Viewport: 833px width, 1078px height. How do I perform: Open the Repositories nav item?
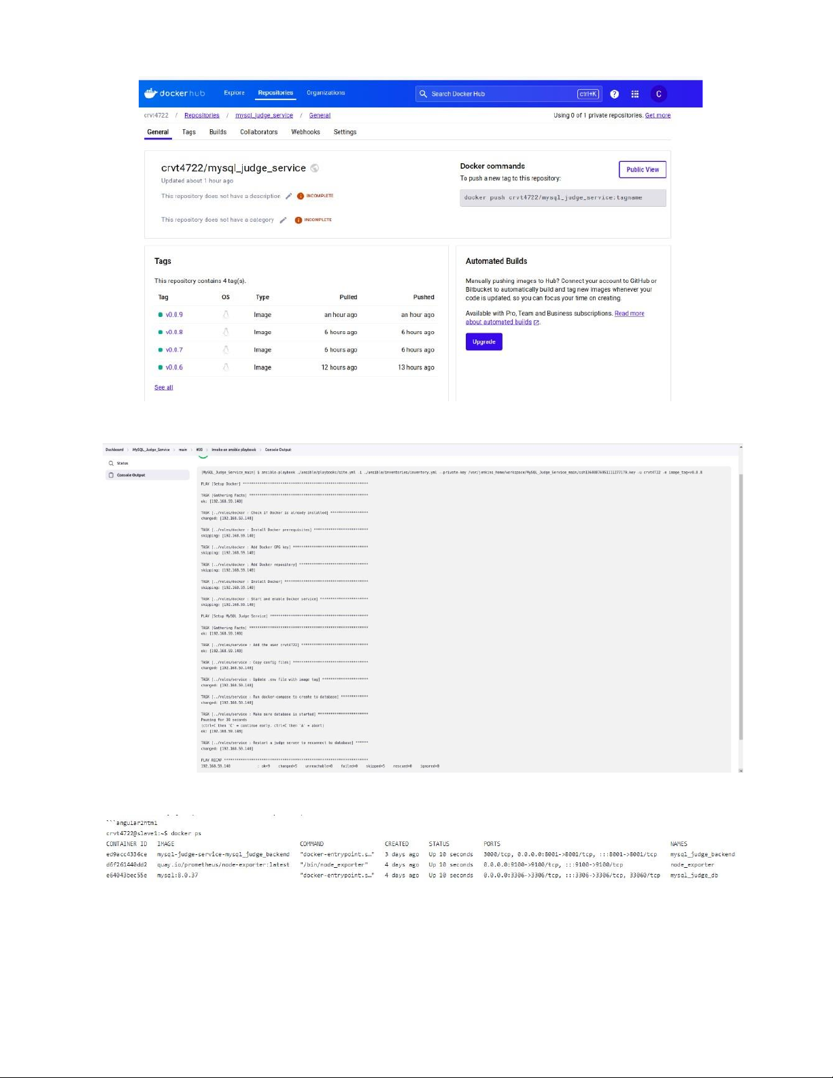(x=275, y=92)
